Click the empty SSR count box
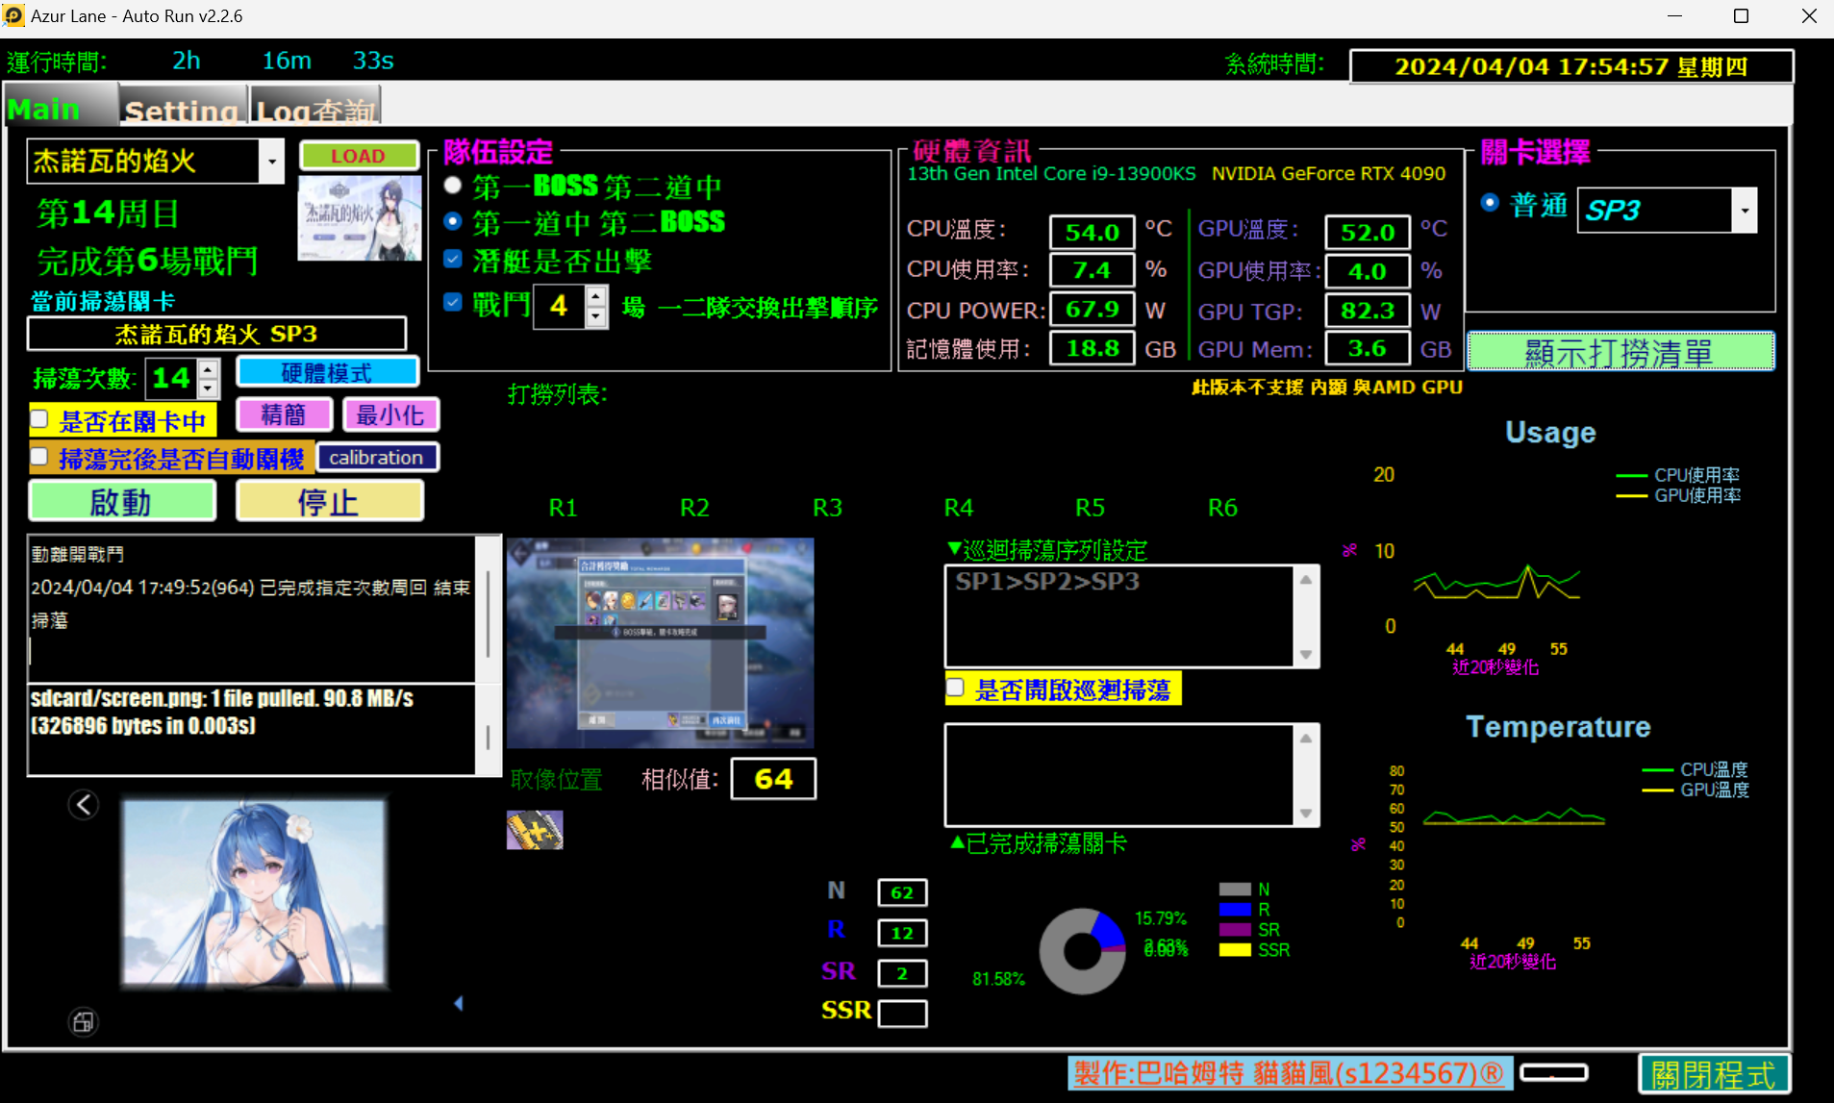Image resolution: width=1834 pixels, height=1103 pixels. [x=902, y=1013]
